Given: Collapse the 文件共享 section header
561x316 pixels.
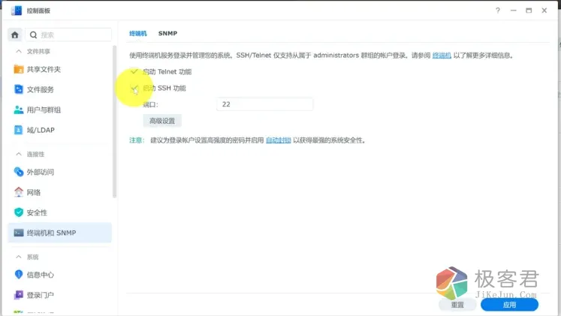Looking at the screenshot, I should pyautogui.click(x=32, y=52).
